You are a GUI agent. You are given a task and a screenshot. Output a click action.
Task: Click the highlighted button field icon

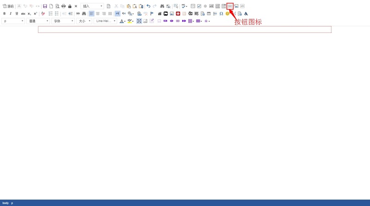tap(230, 6)
